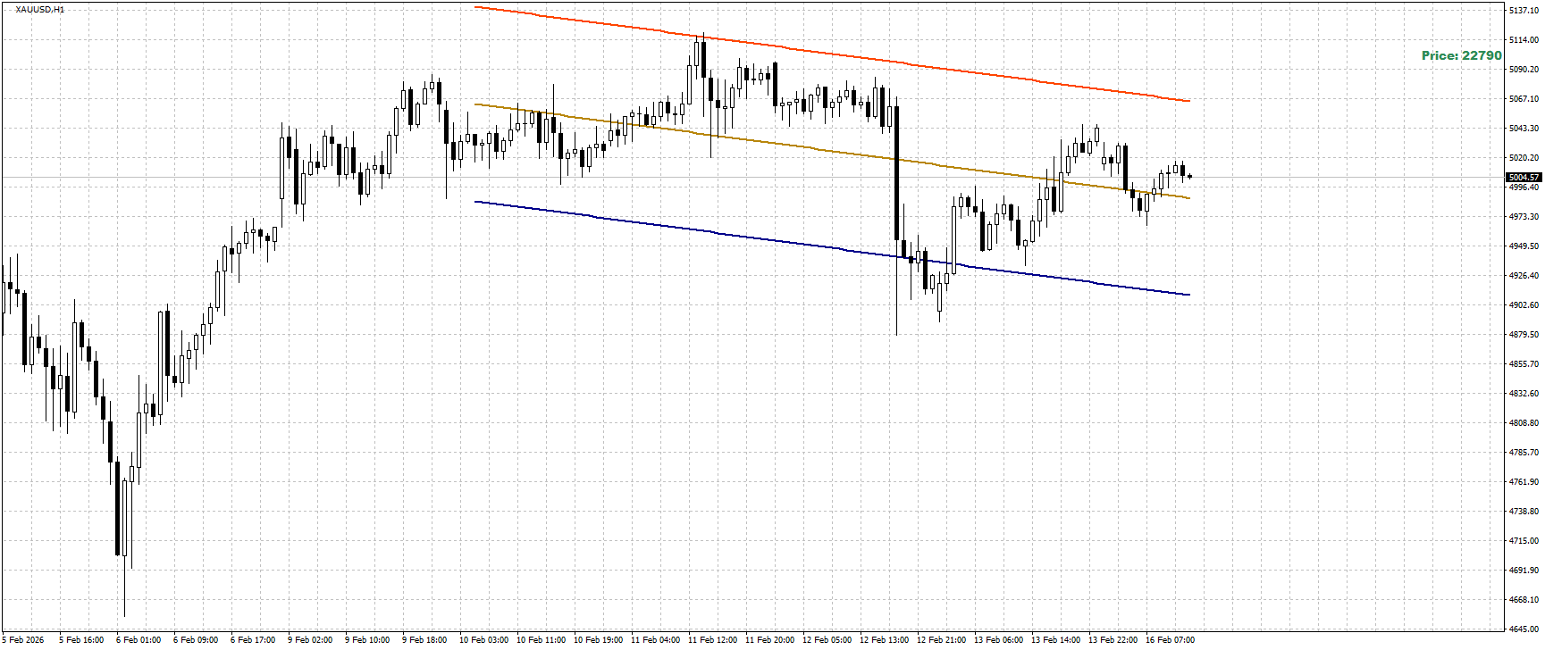This screenshot has width=1545, height=650.
Task: Click the 9 Feb 18:00 time label
Action: [x=424, y=640]
